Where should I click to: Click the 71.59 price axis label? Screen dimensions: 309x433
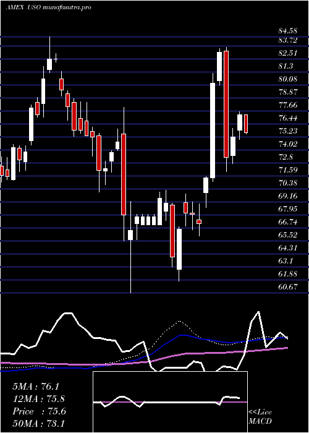[288, 169]
